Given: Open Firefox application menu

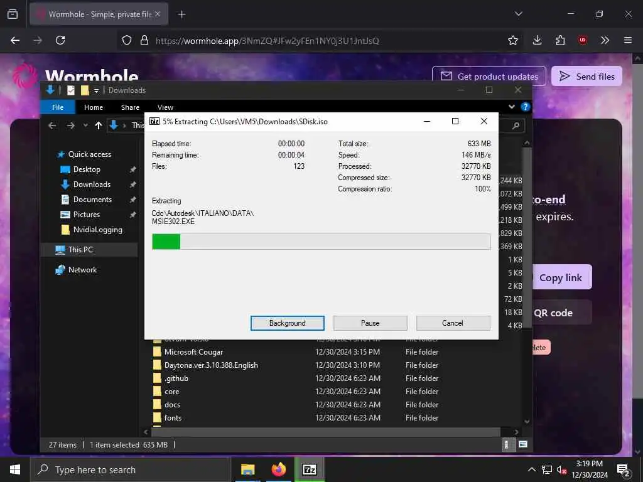Looking at the screenshot, I should (627, 40).
